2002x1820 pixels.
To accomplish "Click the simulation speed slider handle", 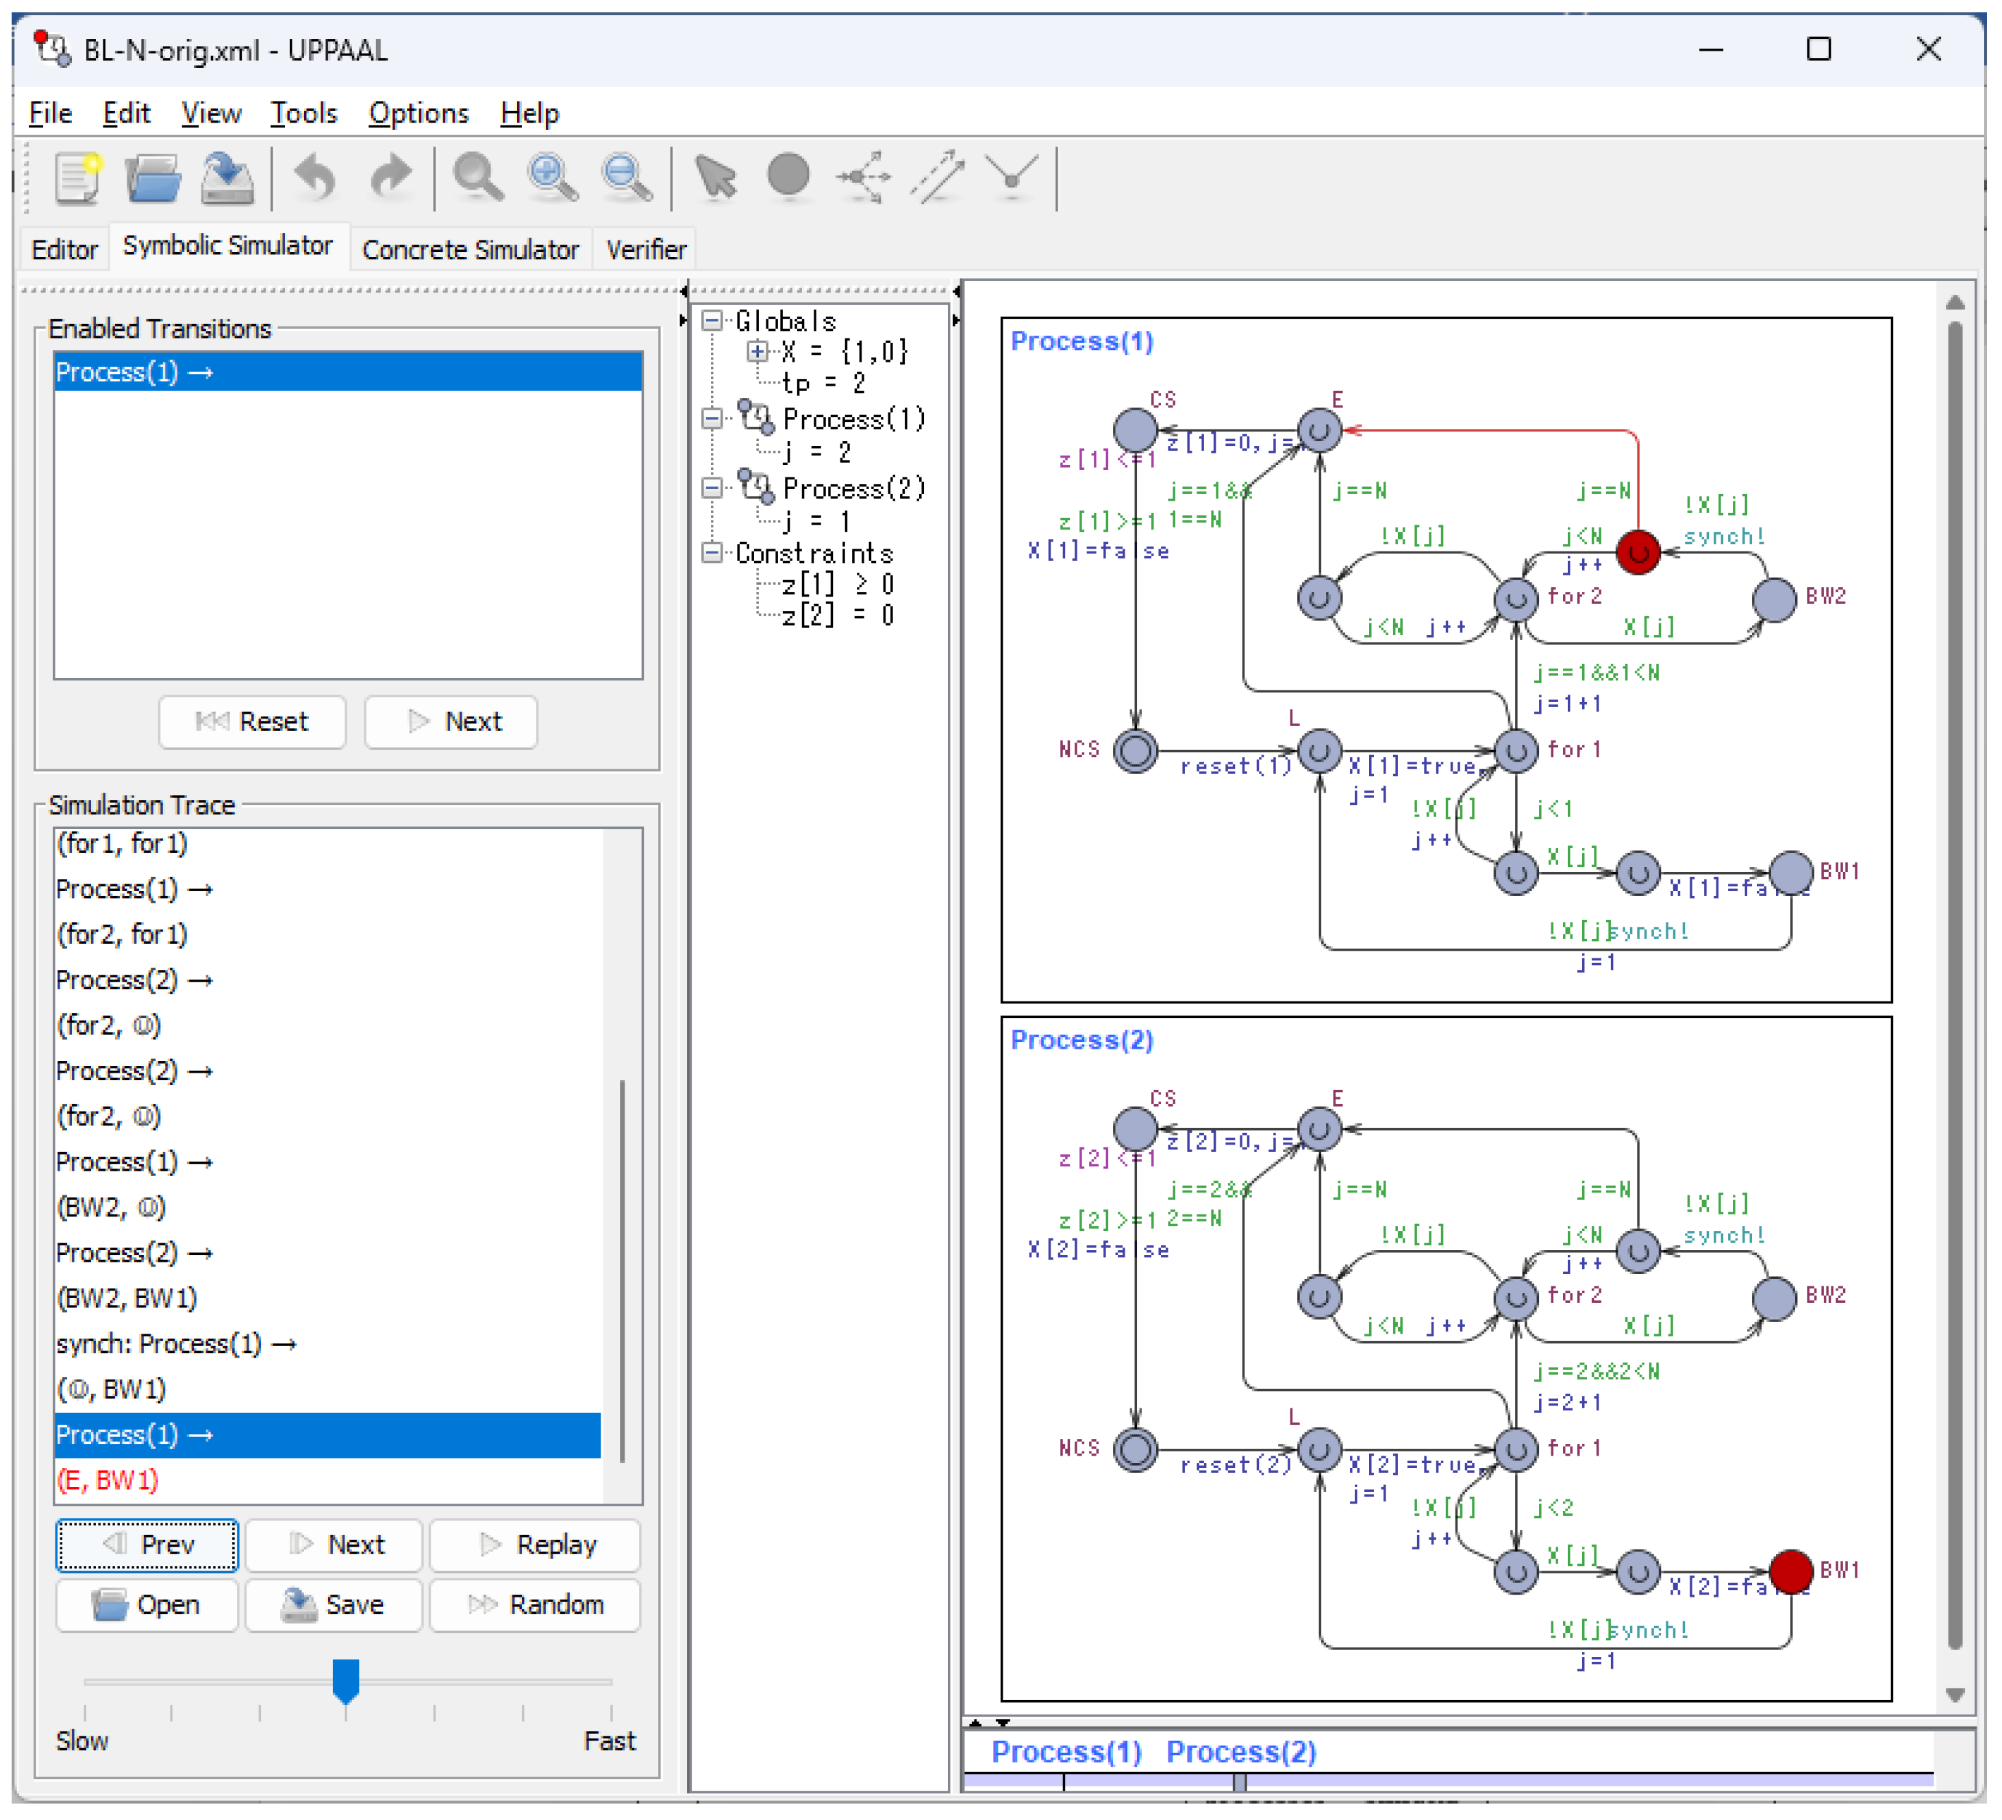I will tap(346, 1679).
